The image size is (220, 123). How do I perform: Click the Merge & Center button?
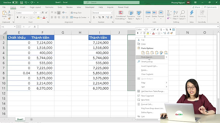pos(78,17)
